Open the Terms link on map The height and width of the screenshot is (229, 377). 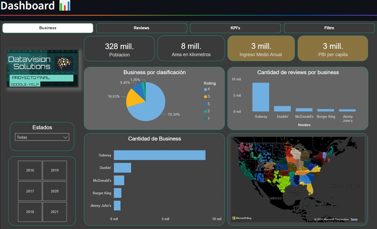tap(354, 219)
